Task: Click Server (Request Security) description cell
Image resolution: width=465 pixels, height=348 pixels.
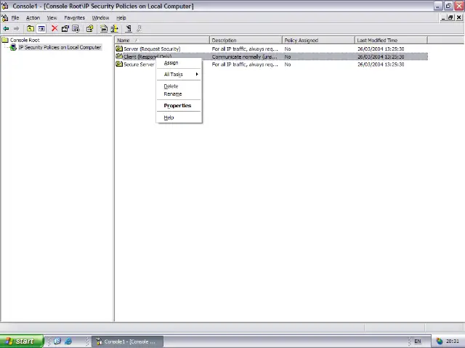Action: 245,49
